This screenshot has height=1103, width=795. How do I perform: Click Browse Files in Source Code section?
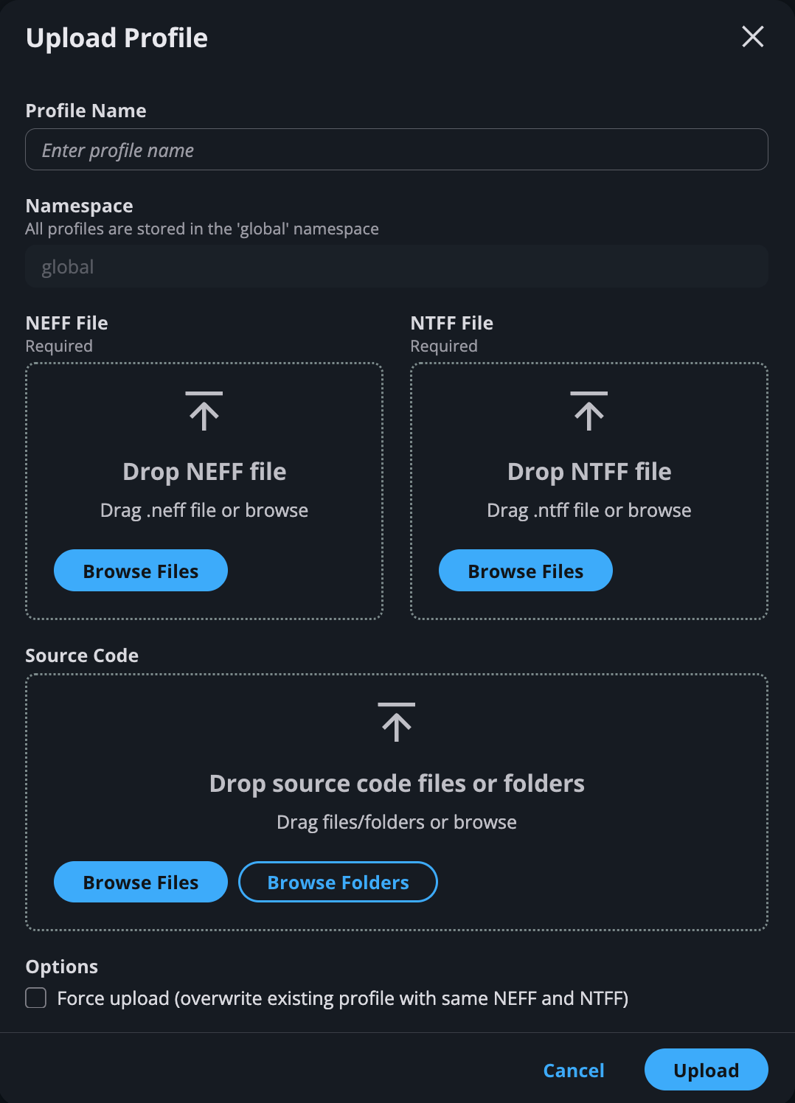140,882
